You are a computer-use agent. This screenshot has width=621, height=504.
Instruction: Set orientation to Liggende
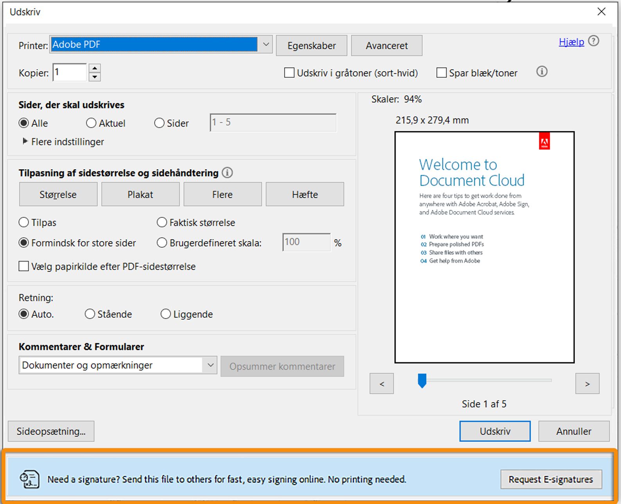166,314
